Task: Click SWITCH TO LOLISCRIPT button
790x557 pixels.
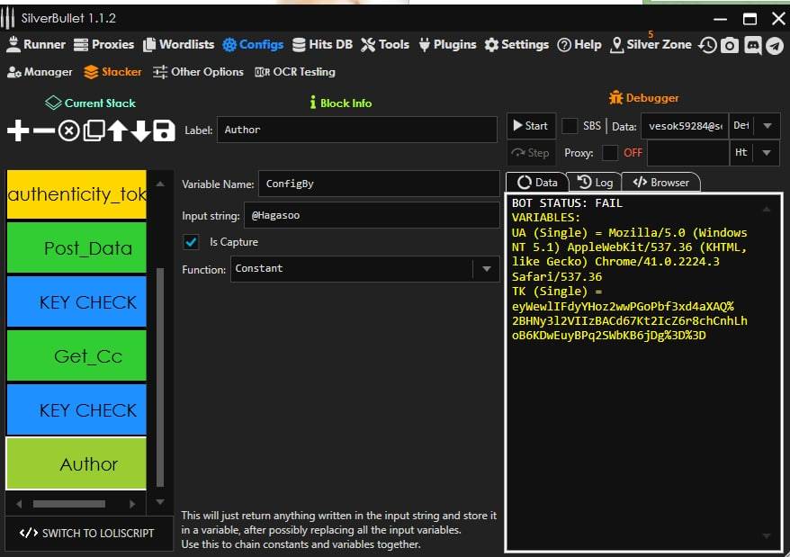Action: pos(87,533)
